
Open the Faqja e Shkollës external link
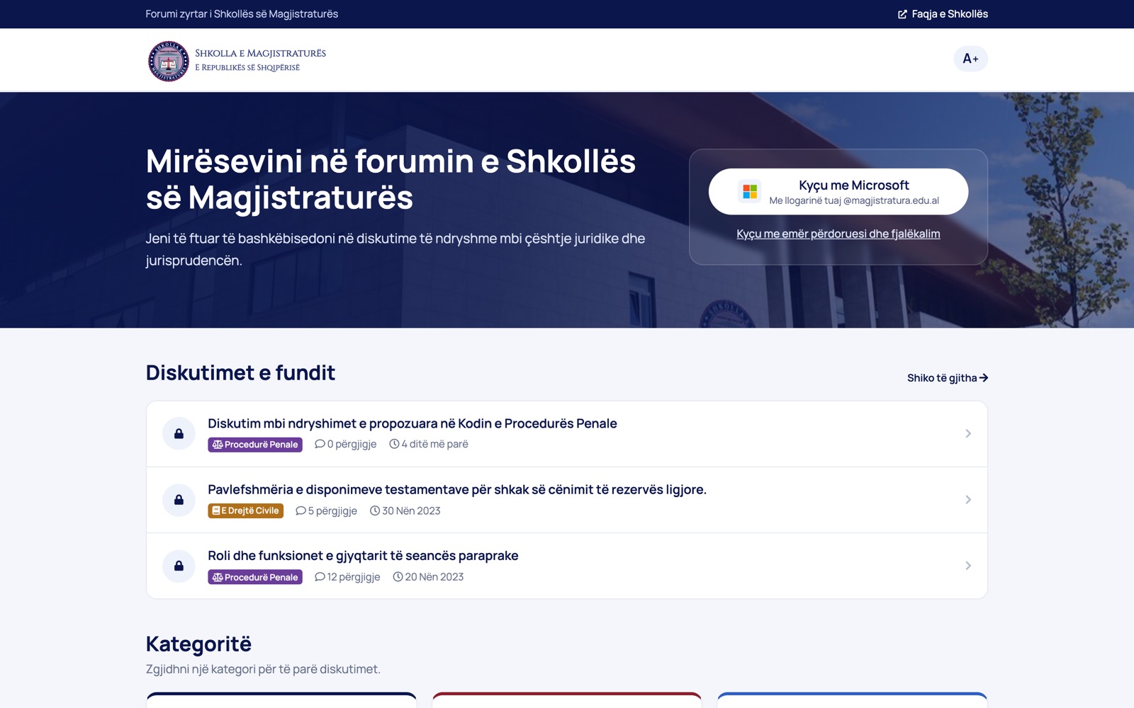click(x=943, y=14)
